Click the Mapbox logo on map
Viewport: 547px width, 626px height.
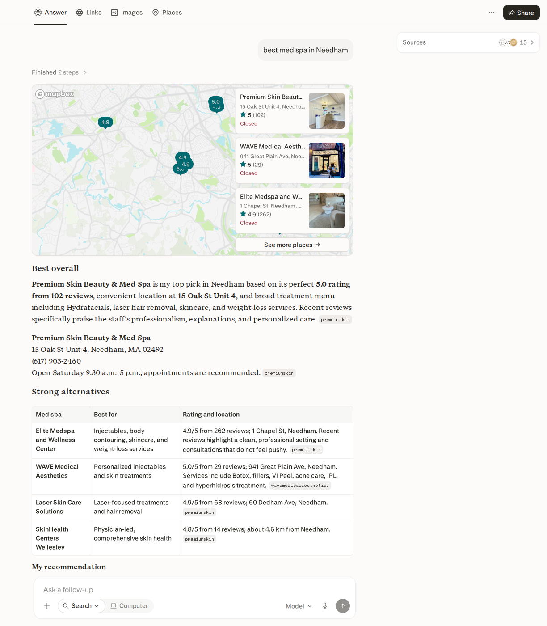(55, 94)
